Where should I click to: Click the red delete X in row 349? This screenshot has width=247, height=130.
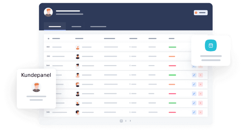tap(200, 112)
